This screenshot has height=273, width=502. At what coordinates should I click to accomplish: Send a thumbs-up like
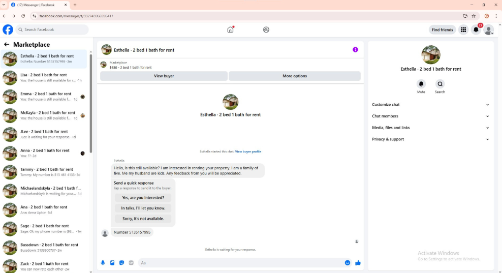click(x=358, y=263)
